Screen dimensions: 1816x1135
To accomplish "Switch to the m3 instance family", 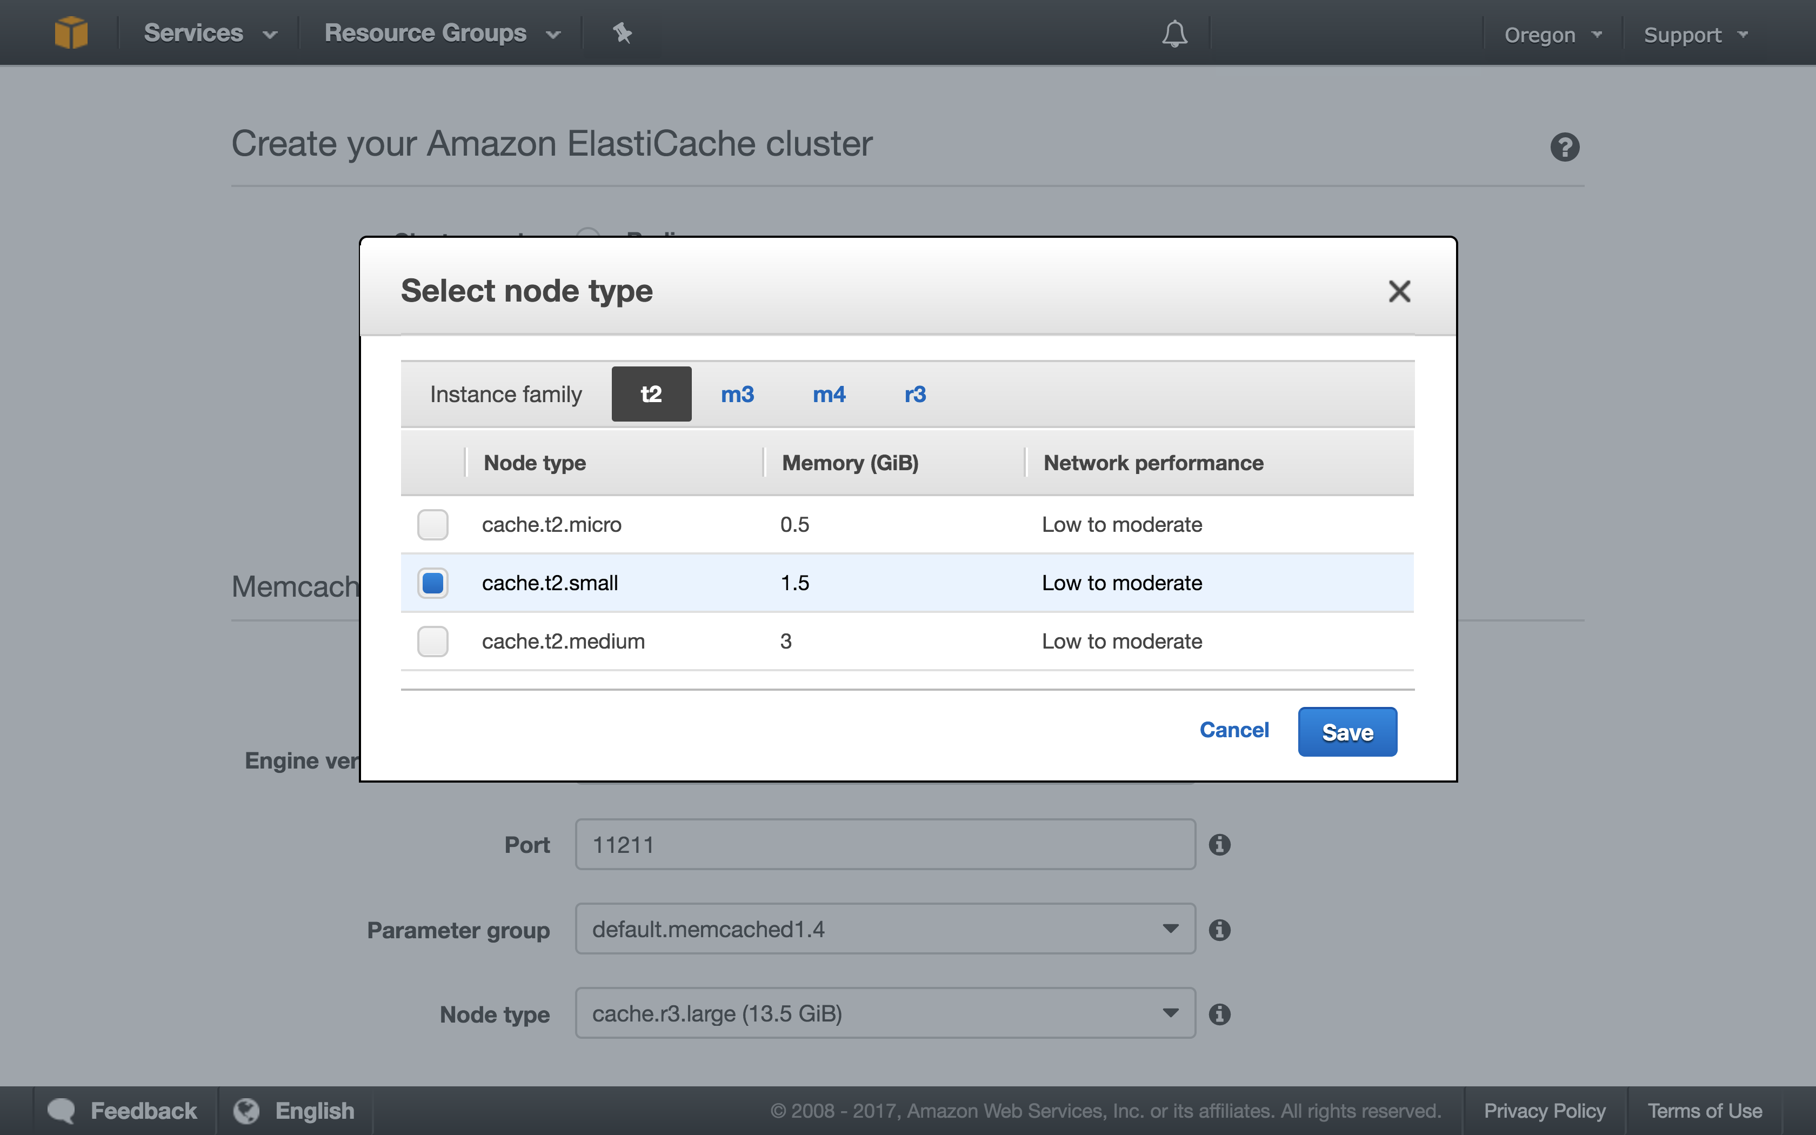I will [x=738, y=394].
